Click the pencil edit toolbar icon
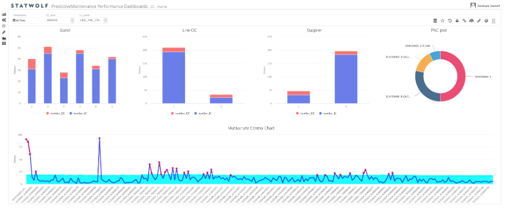Screen dimensions: 506x210 coord(479,20)
